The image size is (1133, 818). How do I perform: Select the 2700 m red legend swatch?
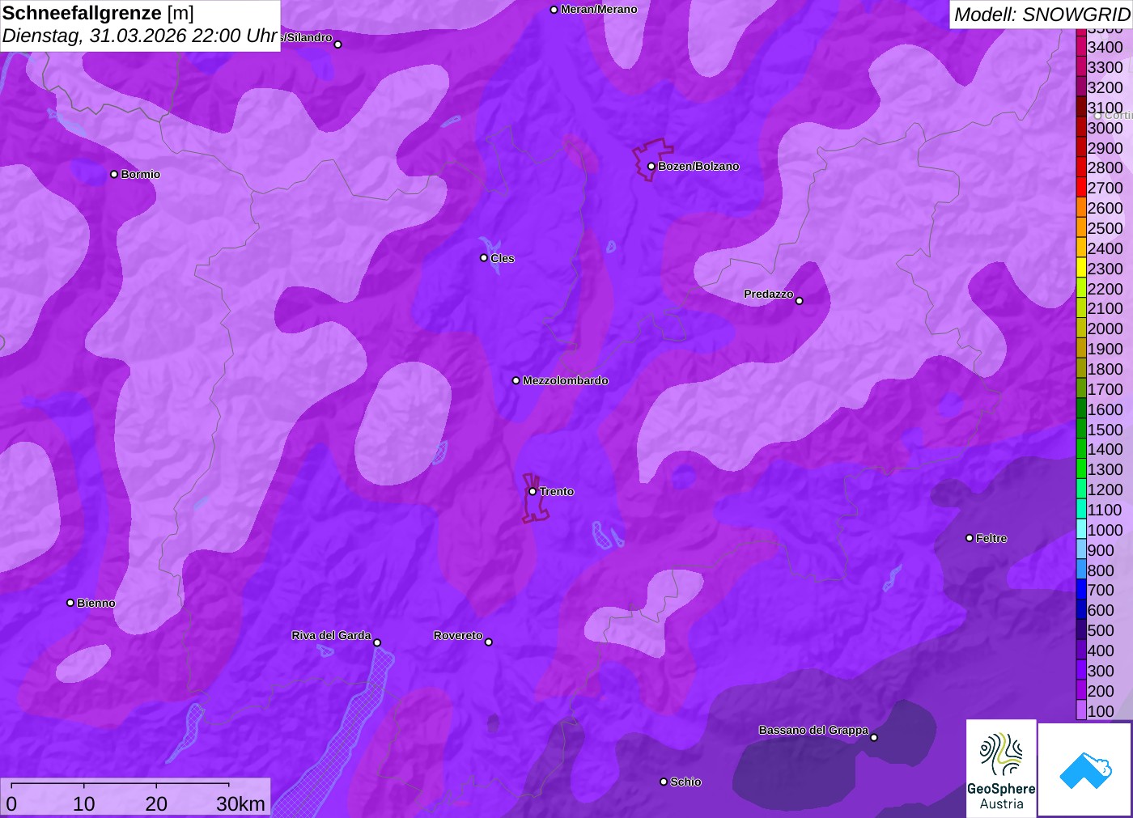[x=1081, y=188]
